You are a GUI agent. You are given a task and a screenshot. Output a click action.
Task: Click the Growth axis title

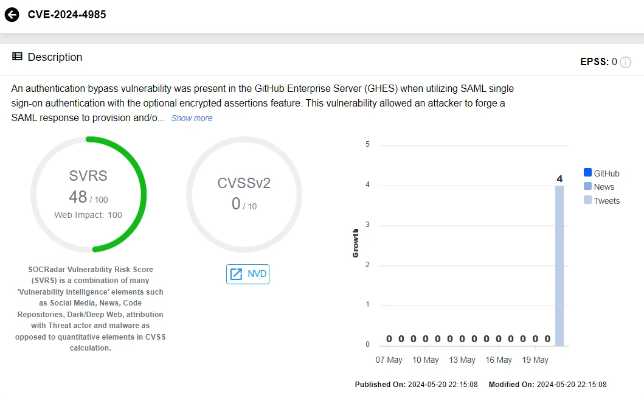click(355, 243)
